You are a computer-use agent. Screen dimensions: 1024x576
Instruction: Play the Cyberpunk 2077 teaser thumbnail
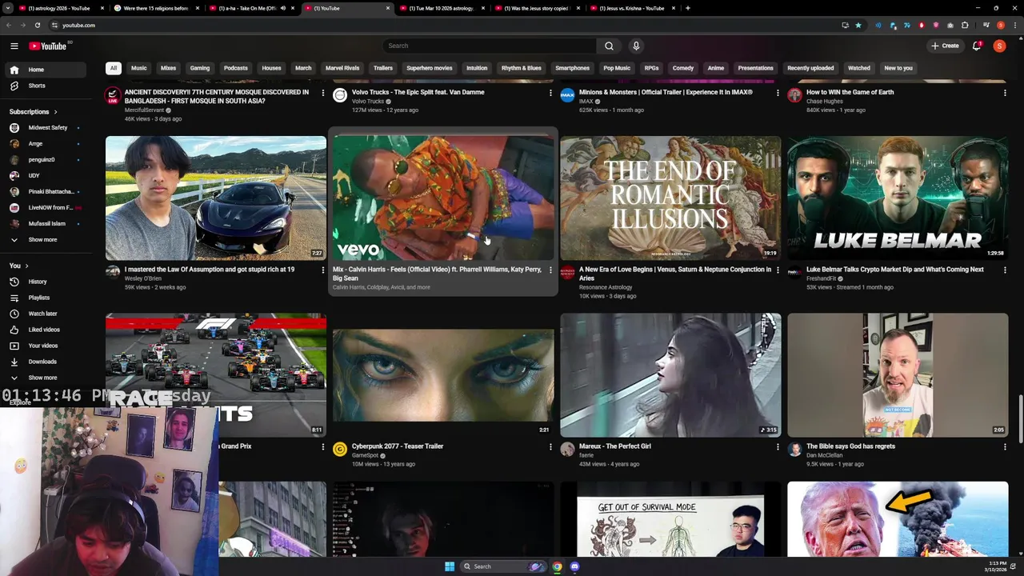pos(443,375)
